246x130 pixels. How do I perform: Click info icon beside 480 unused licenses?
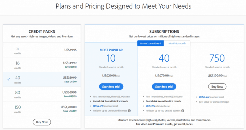coord(182,111)
